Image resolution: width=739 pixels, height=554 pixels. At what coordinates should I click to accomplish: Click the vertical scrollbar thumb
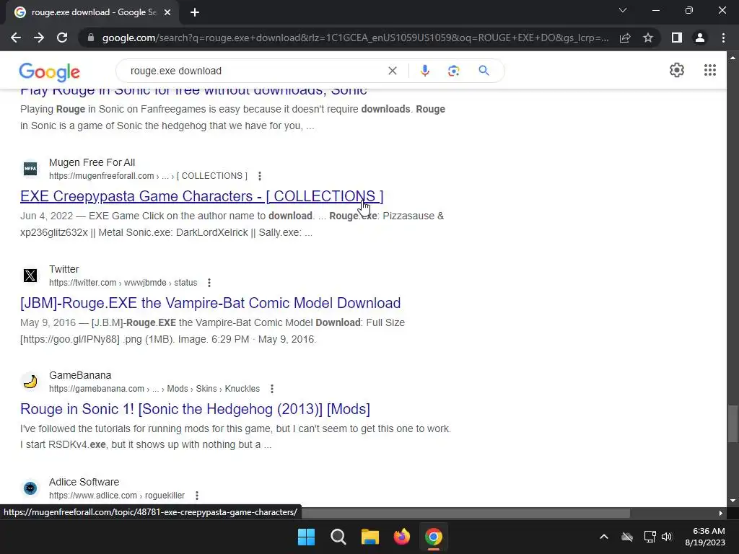(x=733, y=423)
